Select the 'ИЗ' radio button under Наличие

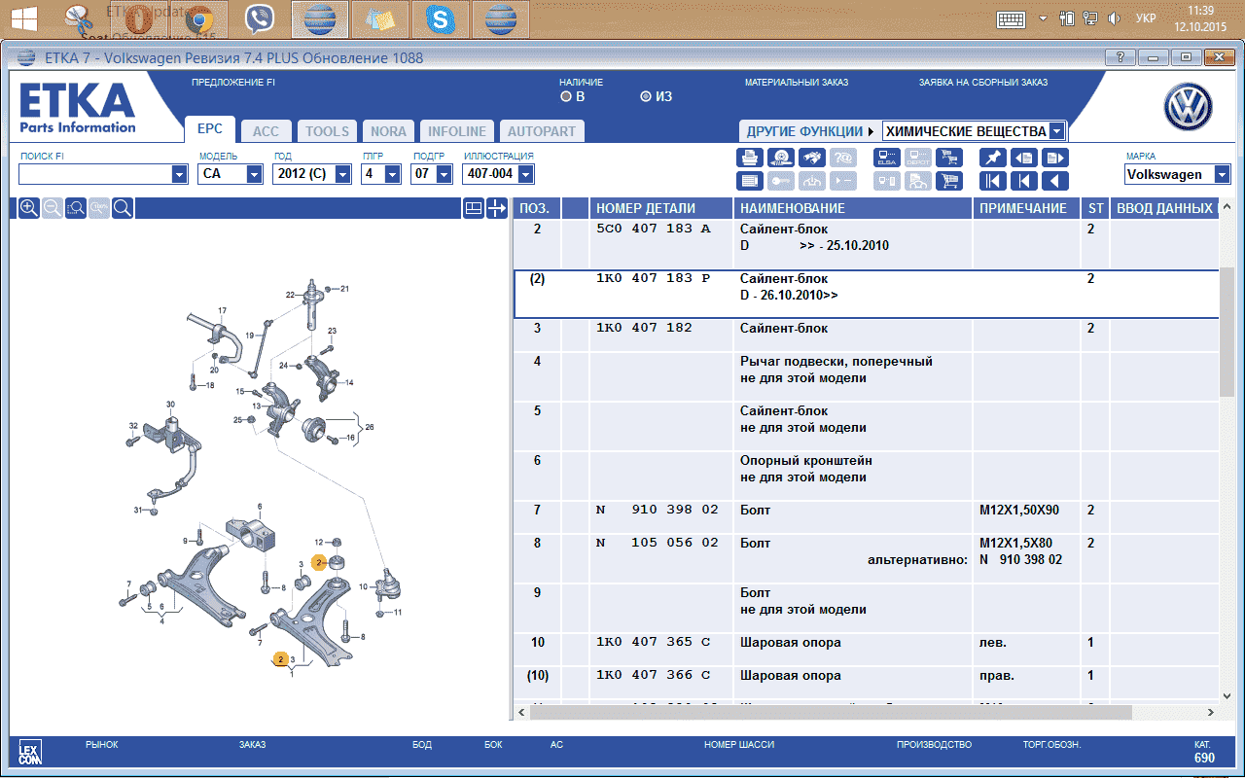[x=645, y=96]
